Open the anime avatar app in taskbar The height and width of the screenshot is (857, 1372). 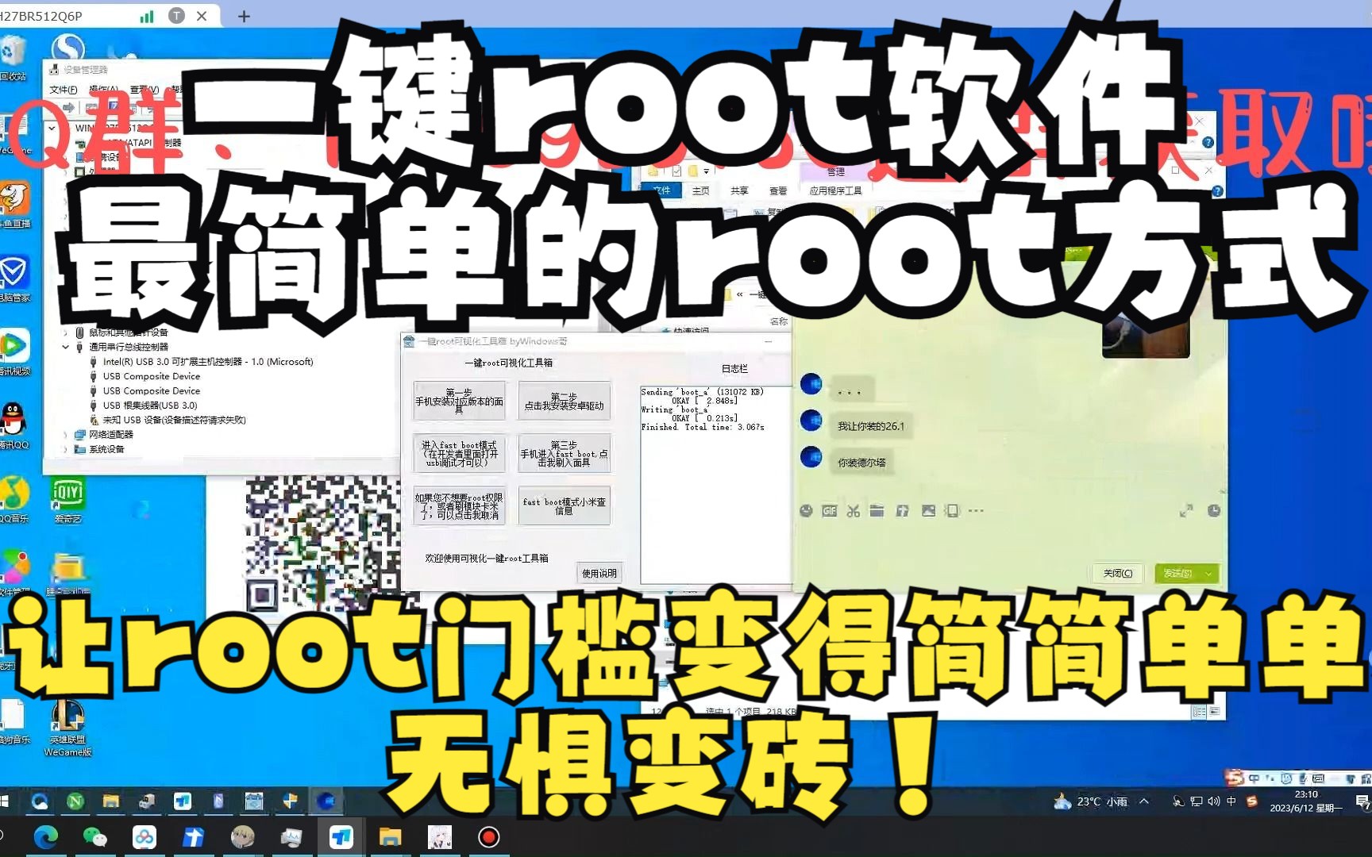(439, 837)
